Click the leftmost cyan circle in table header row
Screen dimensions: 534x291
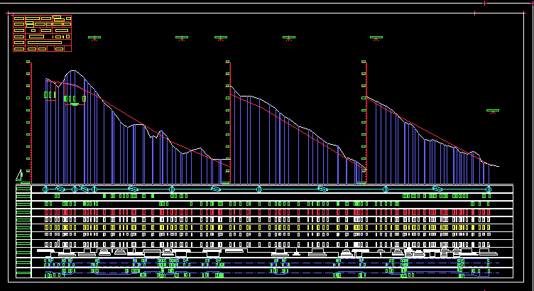tap(45, 190)
